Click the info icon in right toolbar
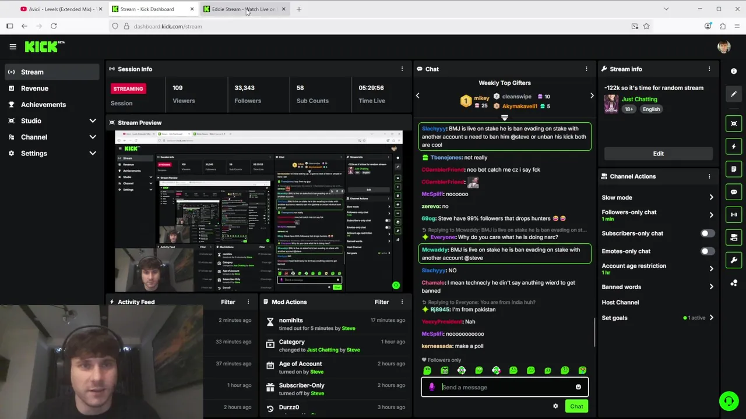The width and height of the screenshot is (746, 419). 734,71
